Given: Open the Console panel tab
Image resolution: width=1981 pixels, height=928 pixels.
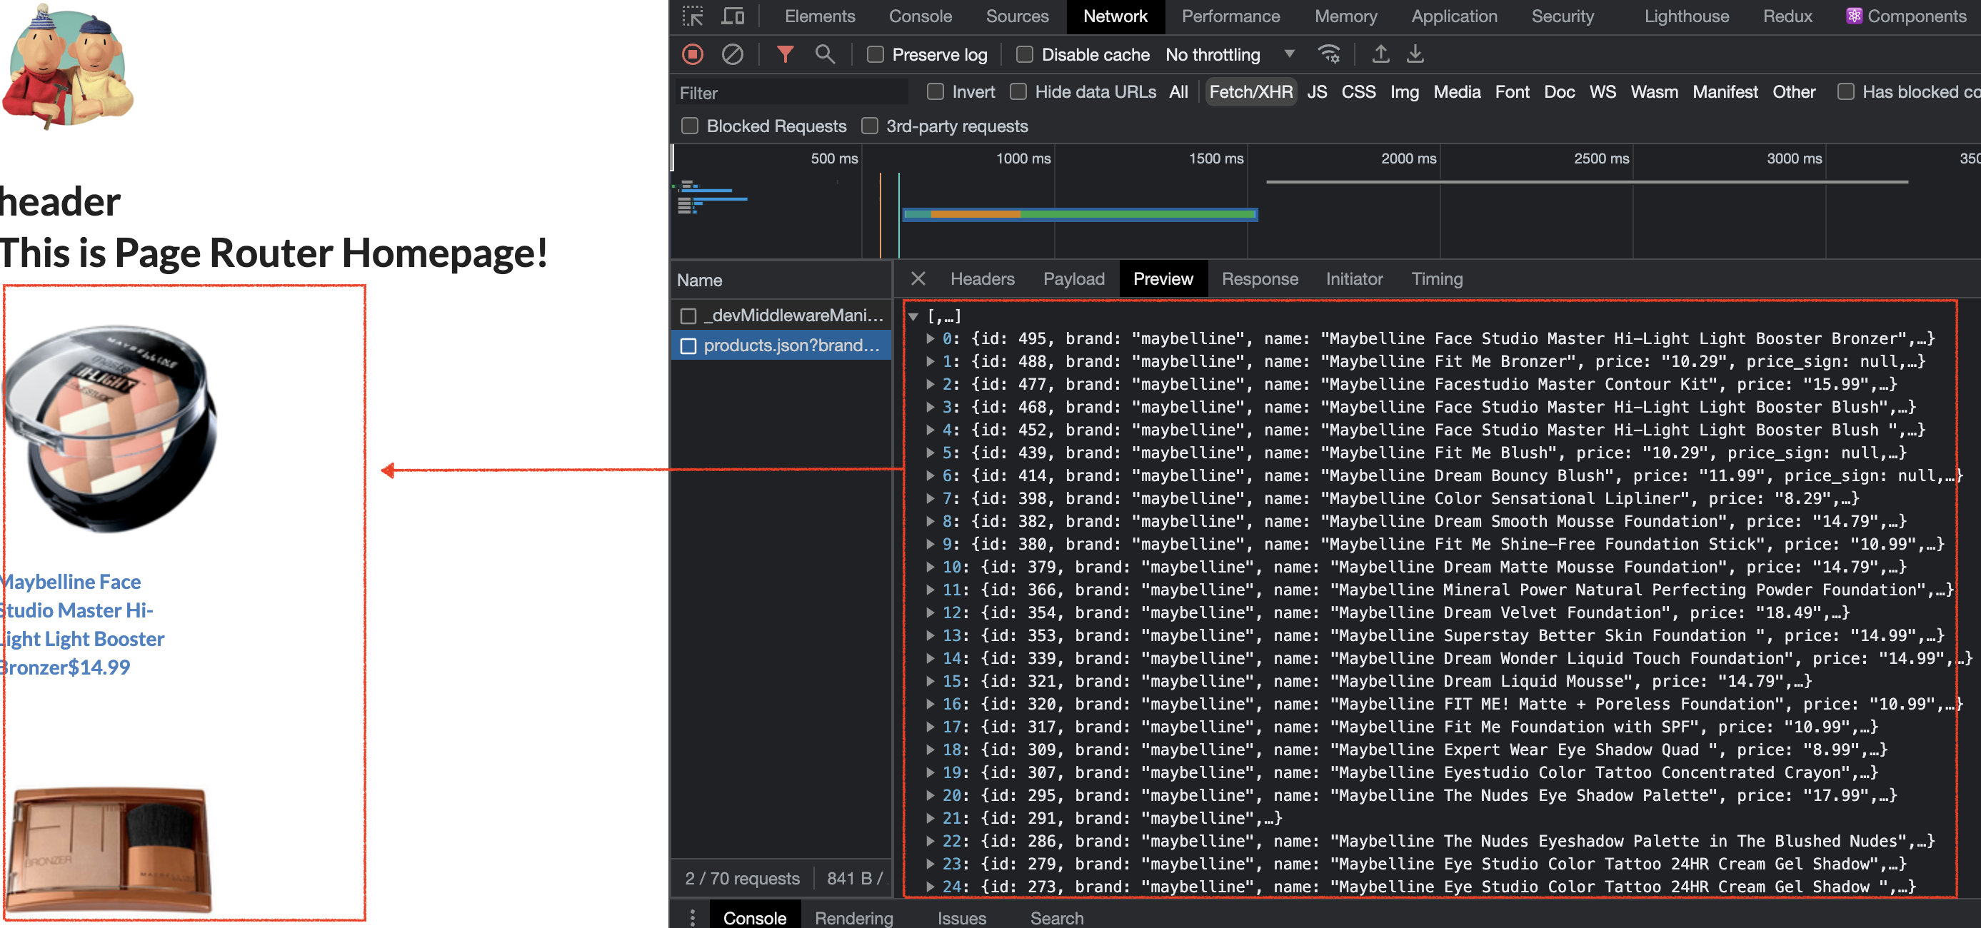Looking at the screenshot, I should point(920,16).
